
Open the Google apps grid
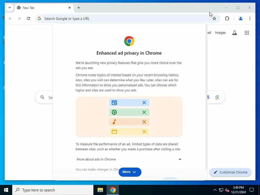tap(247, 33)
